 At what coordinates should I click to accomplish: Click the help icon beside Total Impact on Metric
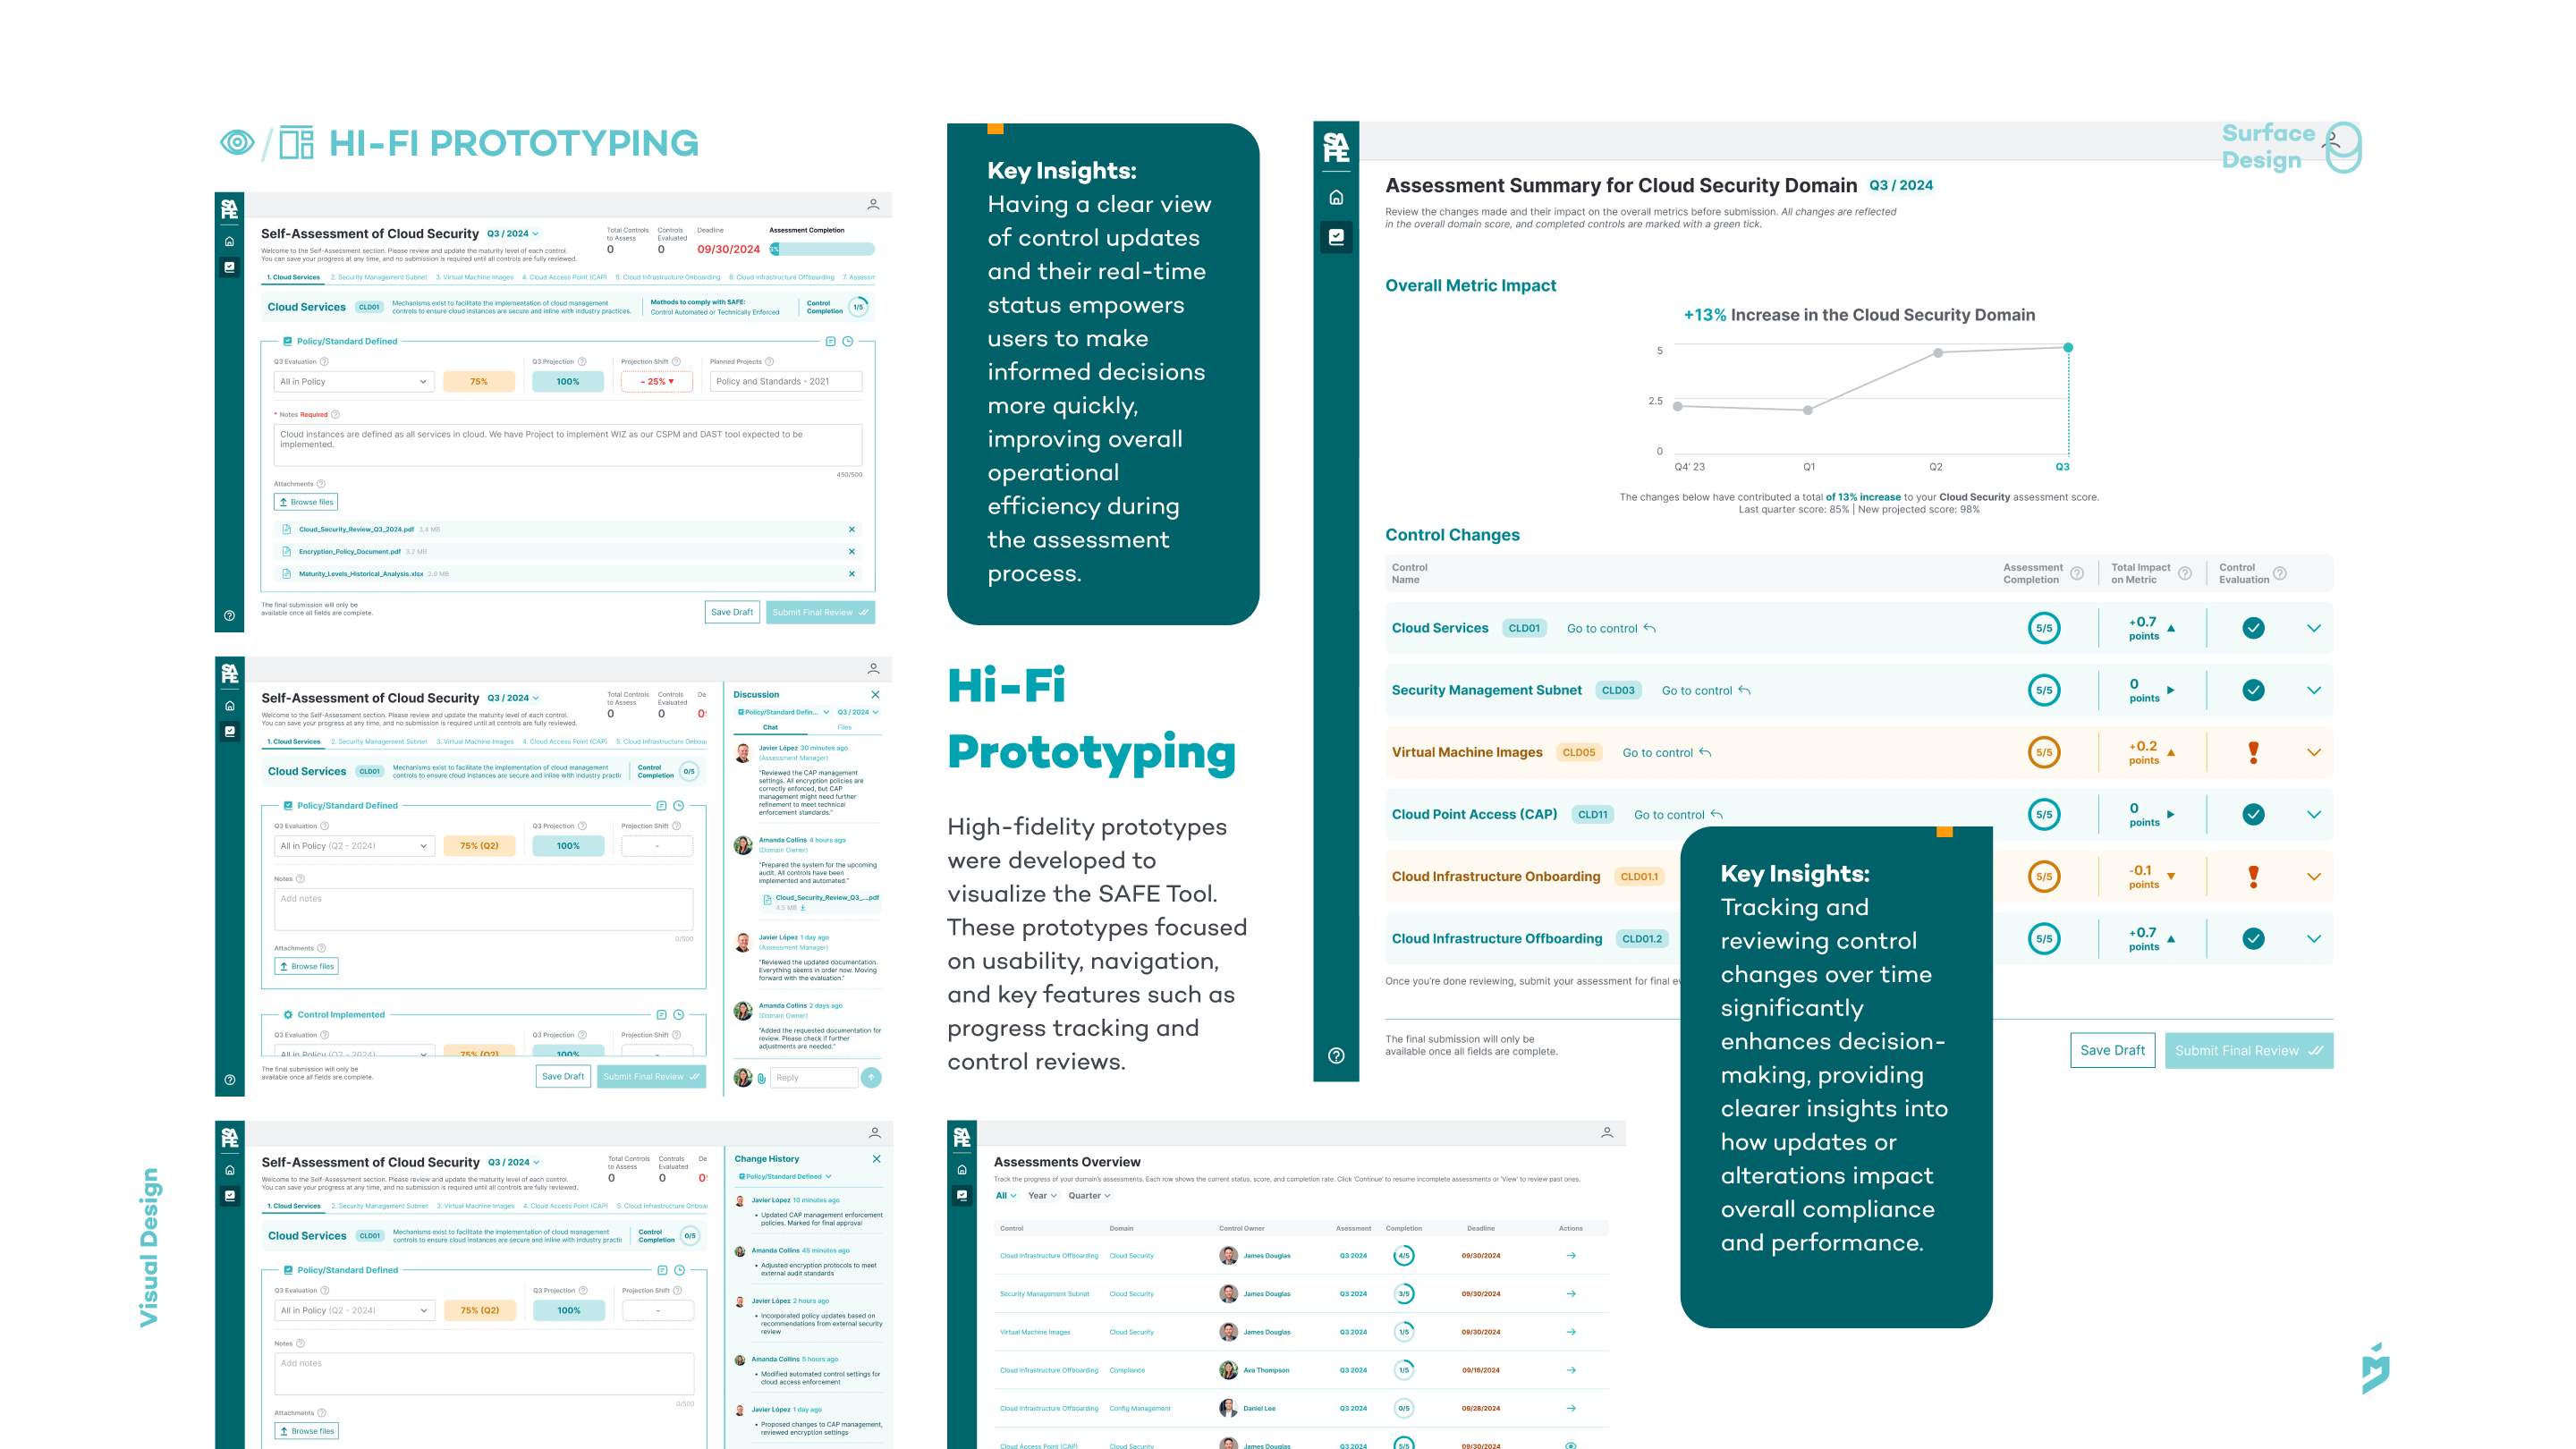point(2185,573)
